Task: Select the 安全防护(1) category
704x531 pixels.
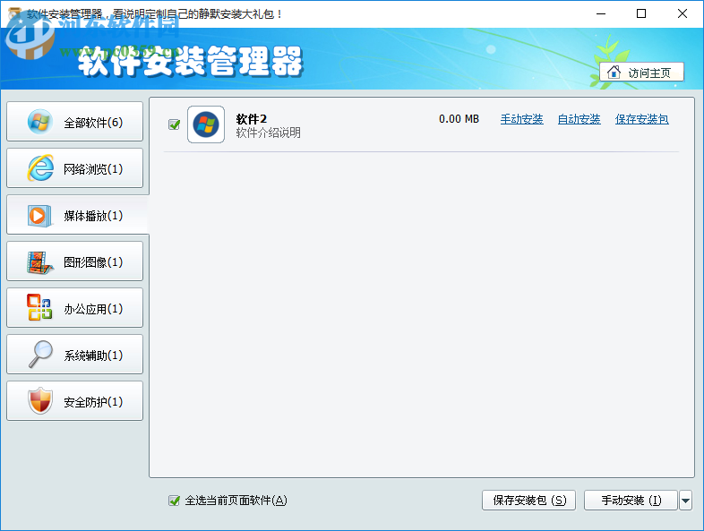Action: [x=75, y=402]
